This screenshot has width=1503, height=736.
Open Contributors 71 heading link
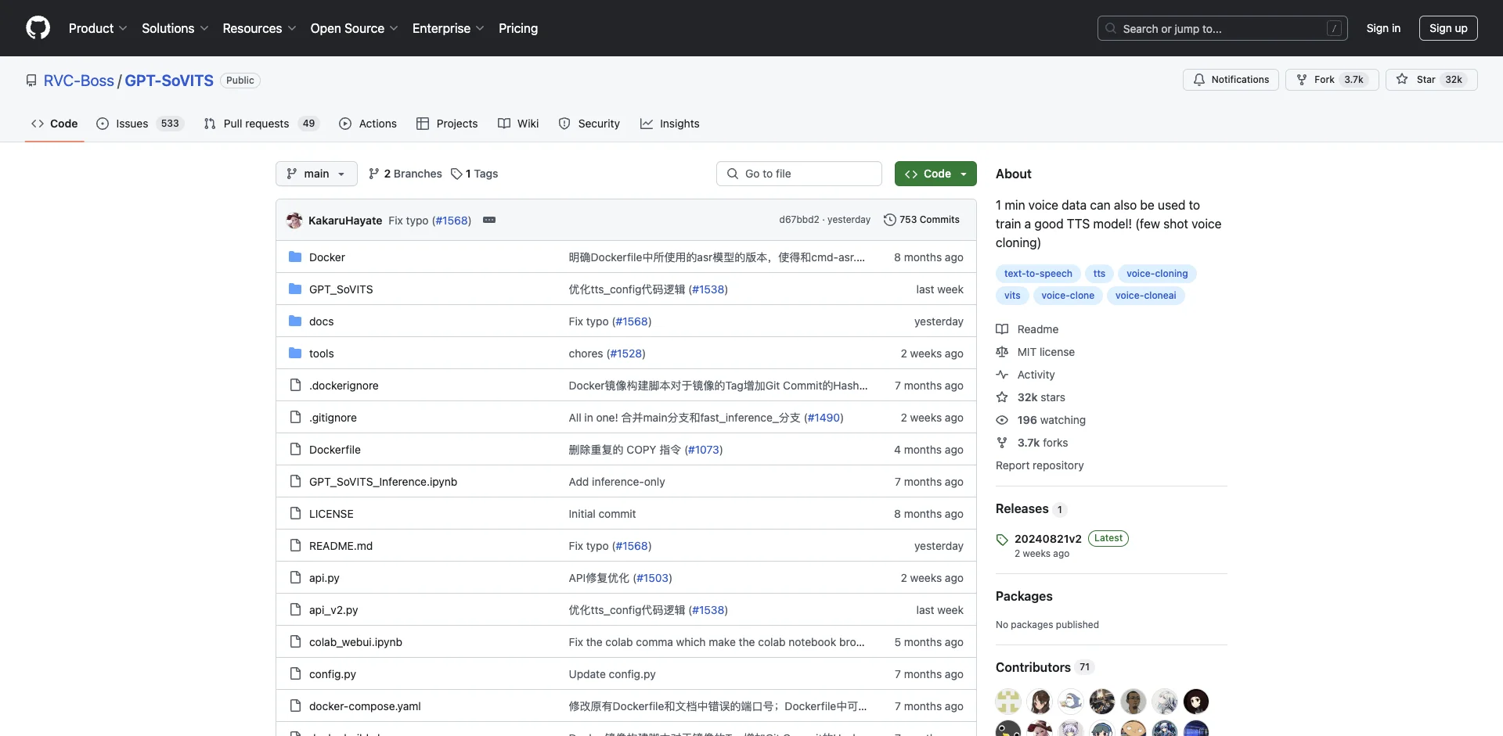click(x=1043, y=667)
